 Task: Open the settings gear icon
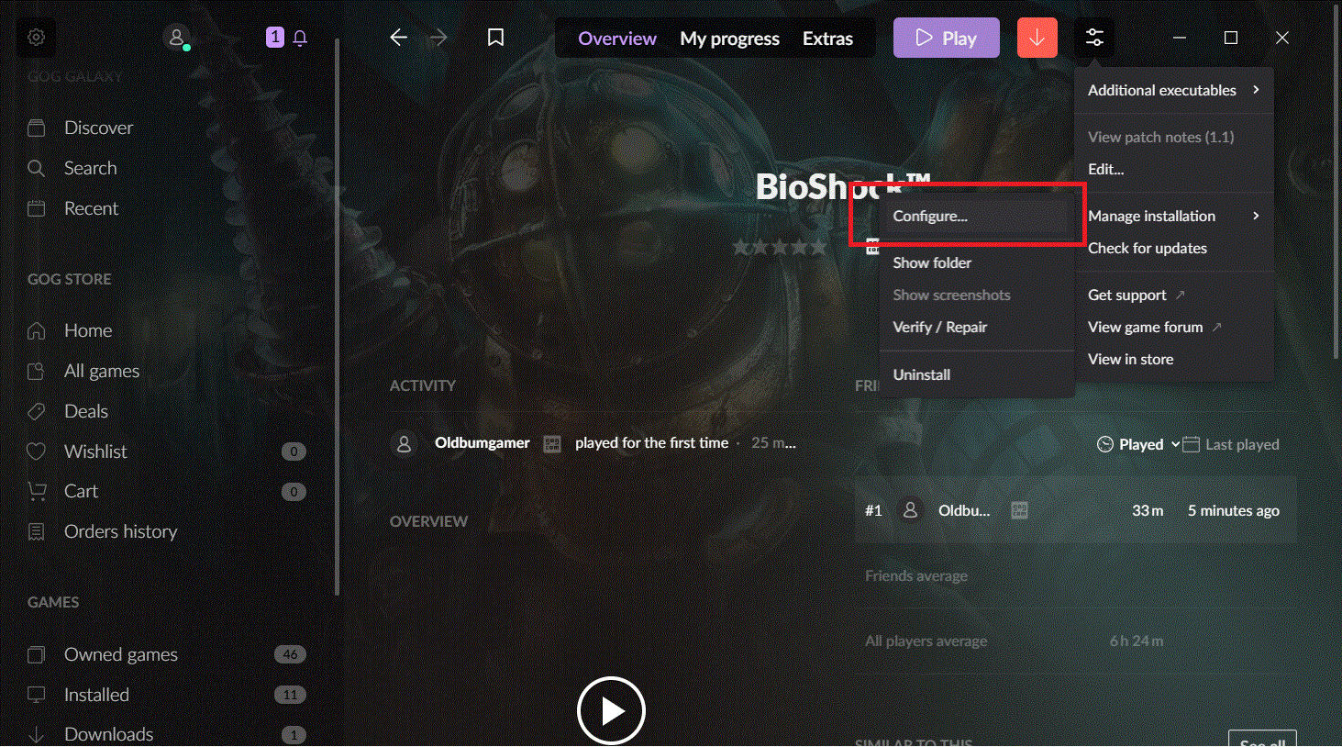click(x=37, y=38)
